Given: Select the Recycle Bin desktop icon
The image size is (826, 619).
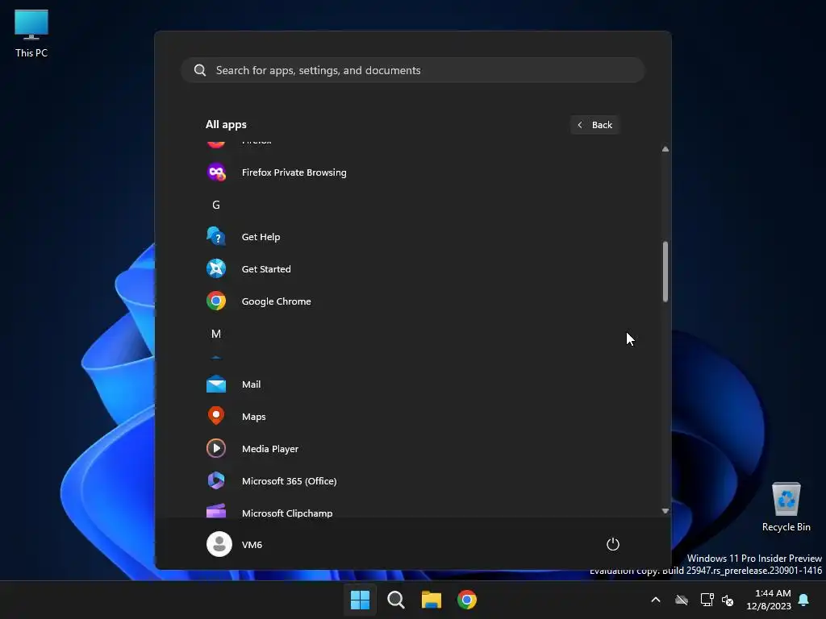Looking at the screenshot, I should 786,507.
